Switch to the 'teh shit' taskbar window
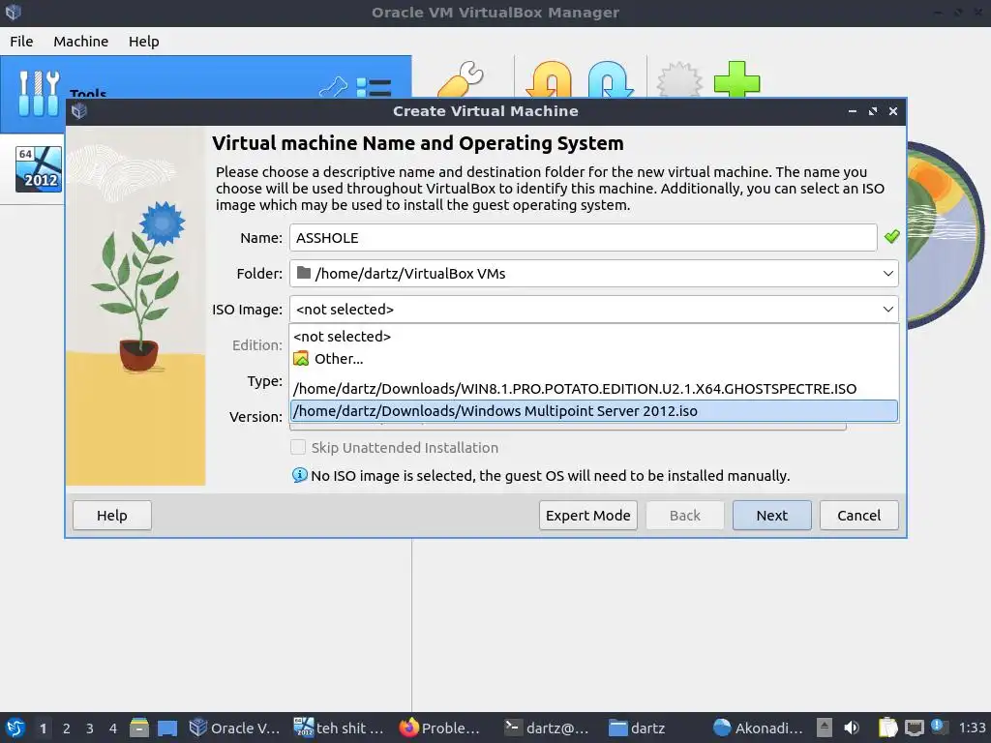The image size is (991, 743). click(339, 728)
